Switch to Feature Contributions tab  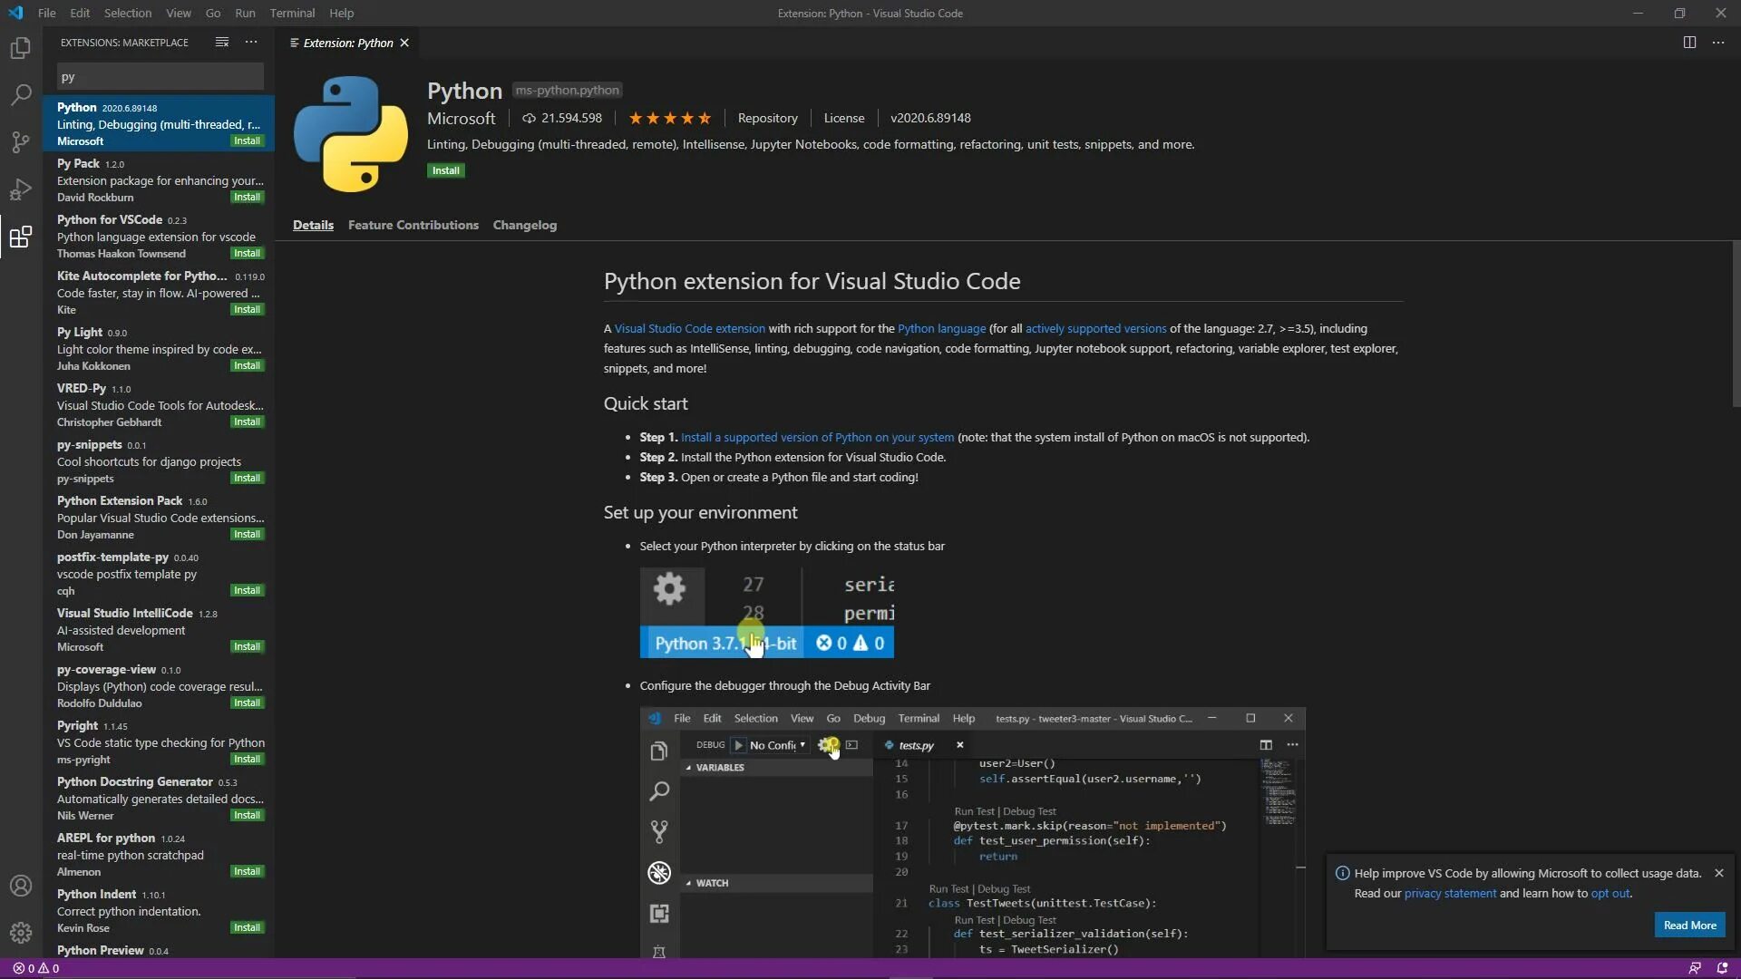point(413,224)
